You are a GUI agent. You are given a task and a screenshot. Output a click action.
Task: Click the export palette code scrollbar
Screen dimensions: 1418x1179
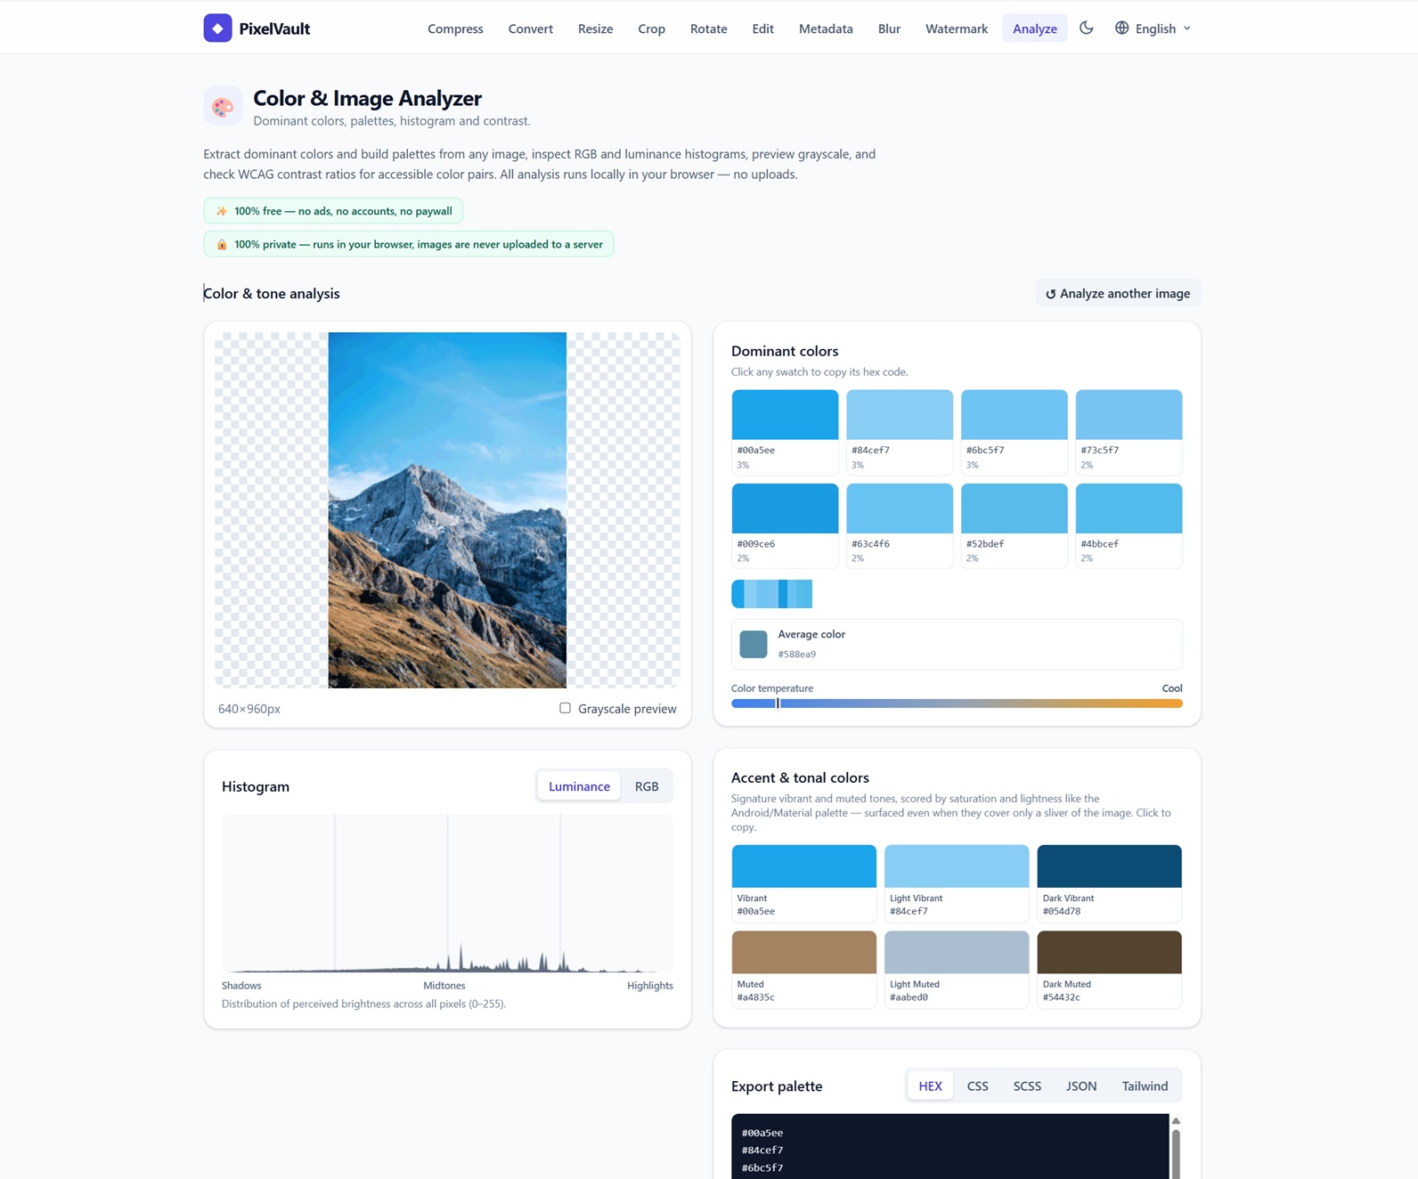1176,1153
